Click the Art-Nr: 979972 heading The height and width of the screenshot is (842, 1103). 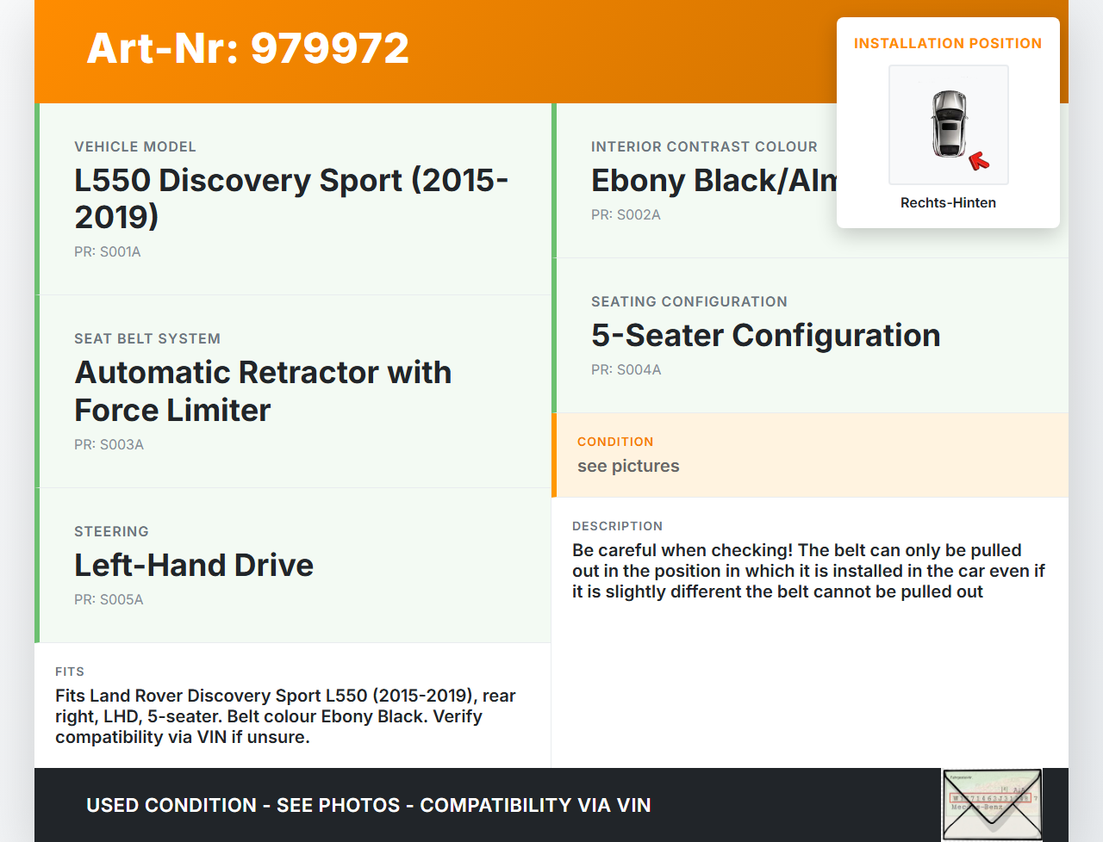248,48
